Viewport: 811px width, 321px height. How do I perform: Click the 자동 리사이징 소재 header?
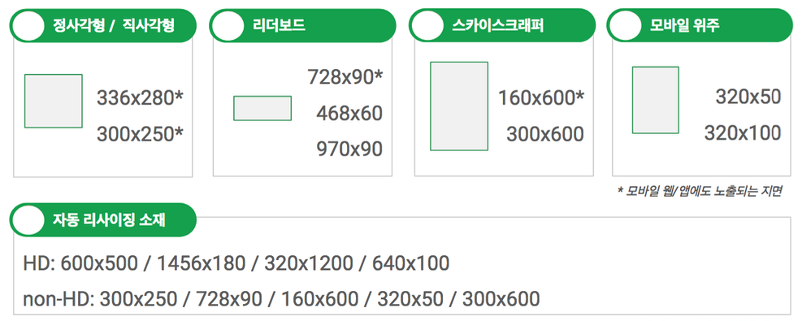(x=103, y=220)
